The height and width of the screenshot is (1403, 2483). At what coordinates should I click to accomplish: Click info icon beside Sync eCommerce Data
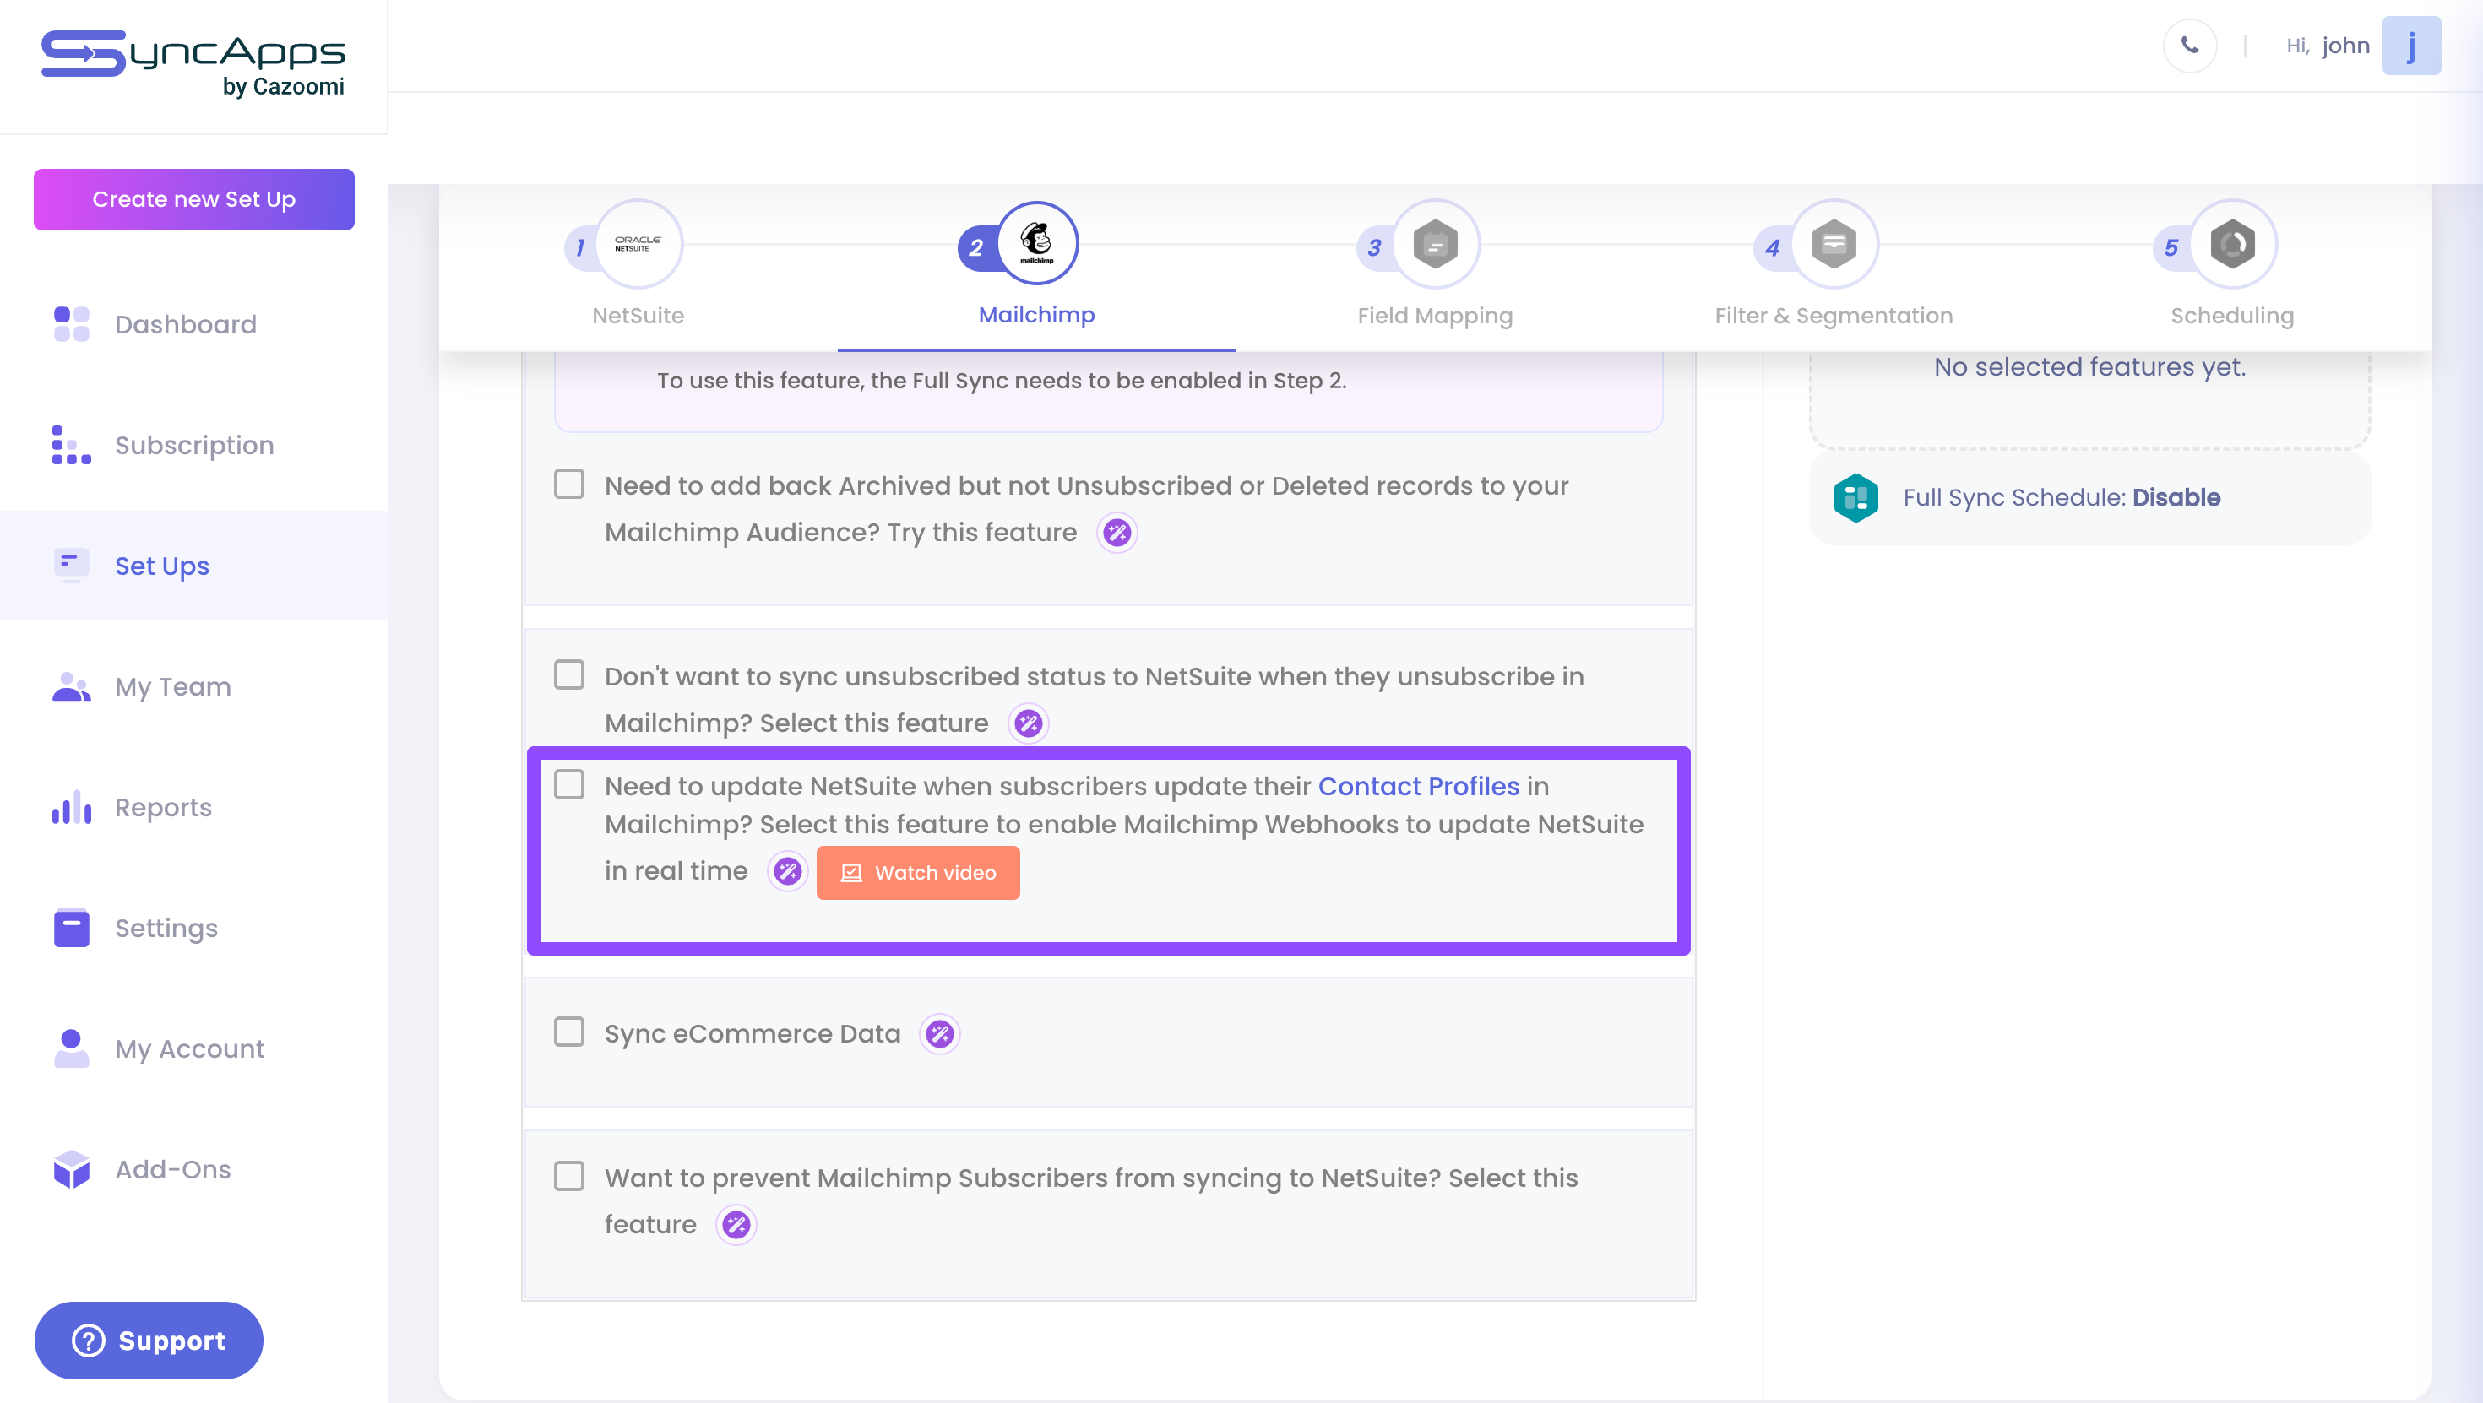click(x=939, y=1034)
